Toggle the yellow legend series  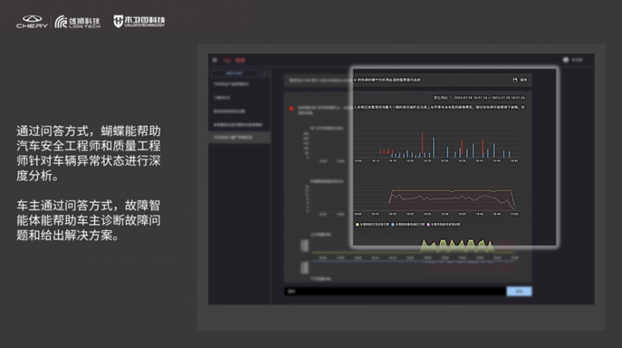pos(372,224)
